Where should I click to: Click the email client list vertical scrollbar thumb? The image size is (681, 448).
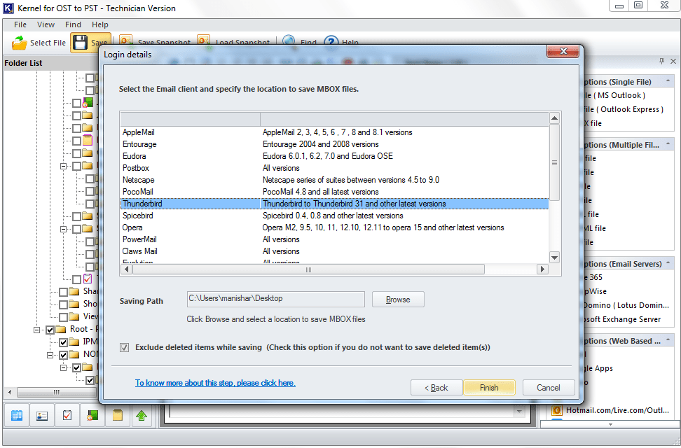[554, 162]
